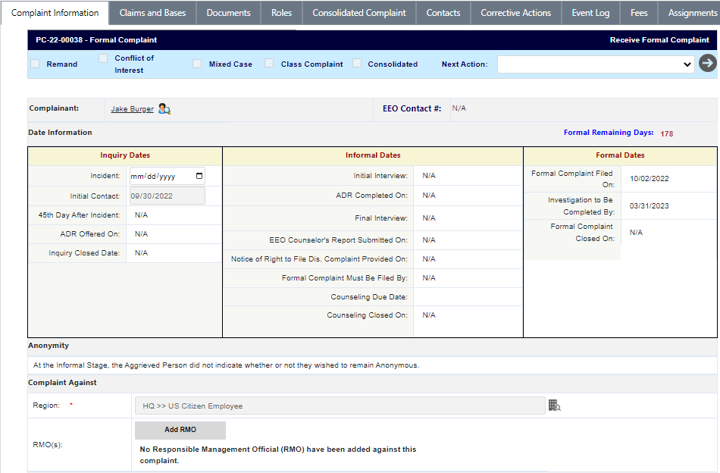The image size is (720, 473).
Task: Select the Fees tab
Action: coord(639,13)
